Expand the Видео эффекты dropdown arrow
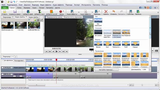The height and width of the screenshot is (90, 160). pyautogui.click(x=79, y=12)
